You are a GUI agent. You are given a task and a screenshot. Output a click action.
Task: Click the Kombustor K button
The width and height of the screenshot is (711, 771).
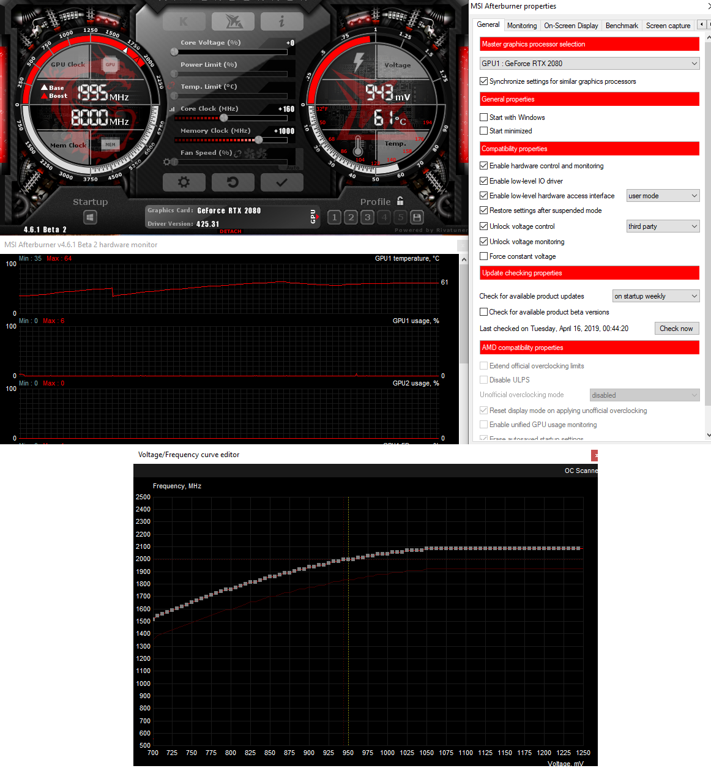click(x=184, y=21)
